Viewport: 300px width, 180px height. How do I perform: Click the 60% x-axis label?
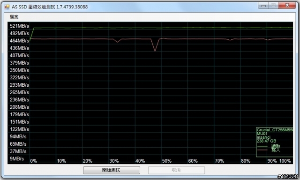click(x=193, y=161)
